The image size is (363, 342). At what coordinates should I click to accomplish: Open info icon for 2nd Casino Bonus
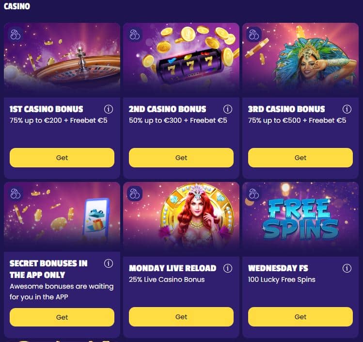coord(228,109)
